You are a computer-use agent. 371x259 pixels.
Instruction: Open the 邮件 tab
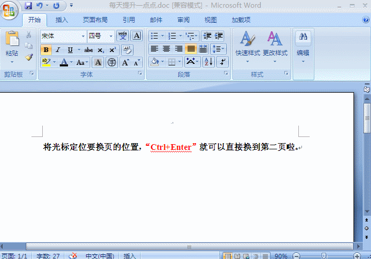(x=156, y=20)
